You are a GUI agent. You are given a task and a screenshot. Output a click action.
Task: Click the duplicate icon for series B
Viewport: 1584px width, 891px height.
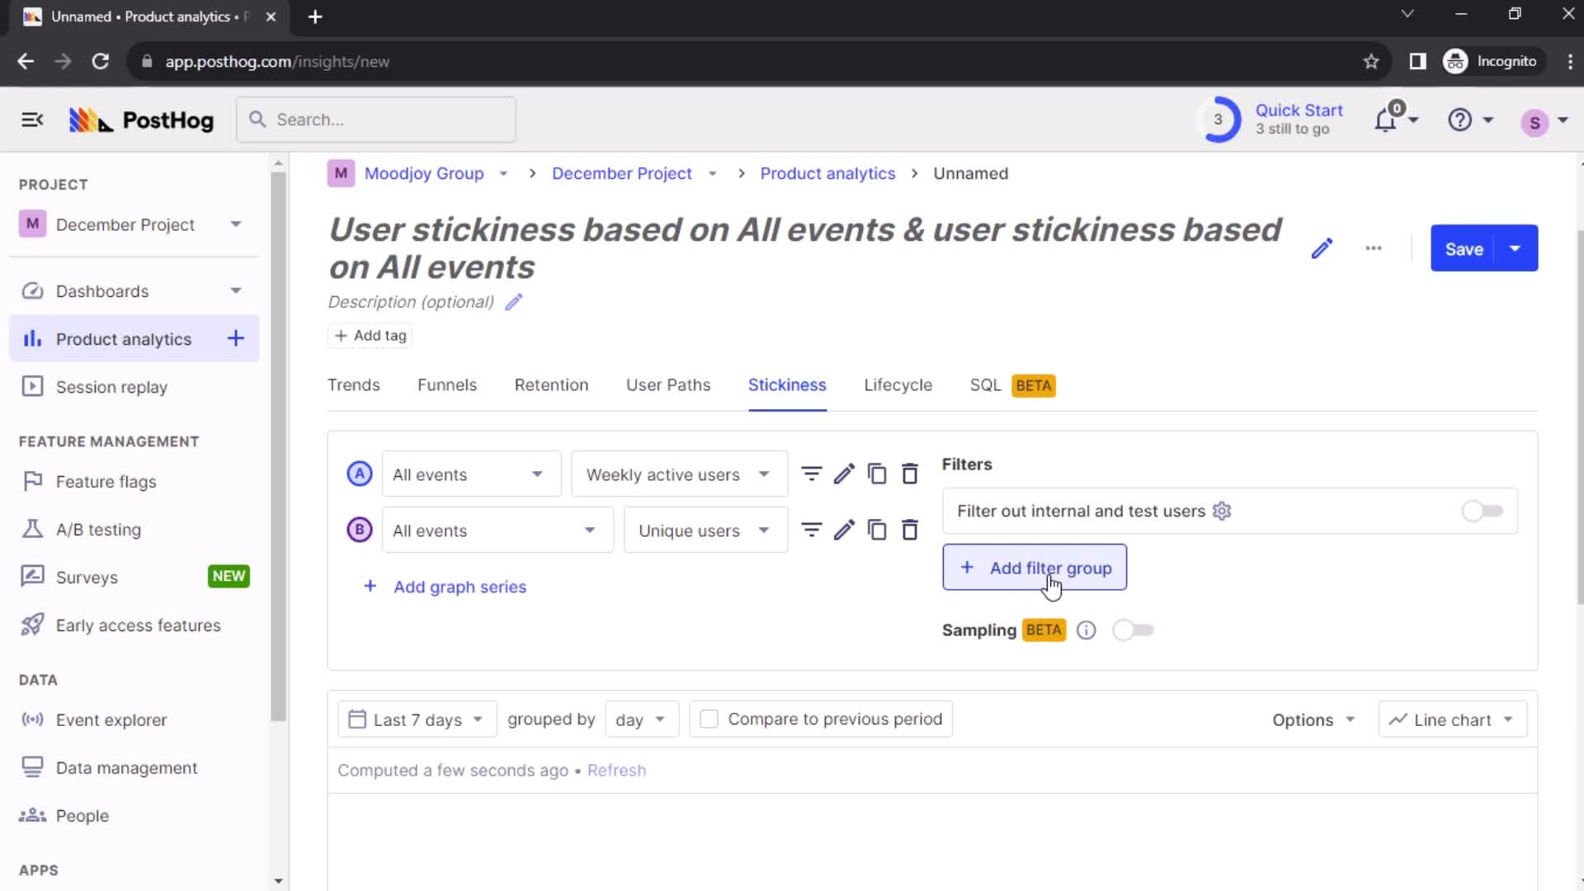[878, 531]
